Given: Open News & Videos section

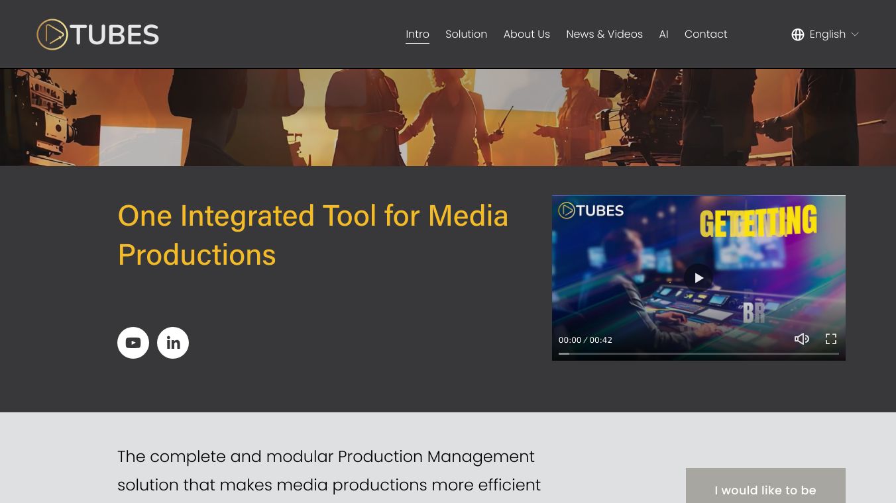Looking at the screenshot, I should [x=604, y=34].
